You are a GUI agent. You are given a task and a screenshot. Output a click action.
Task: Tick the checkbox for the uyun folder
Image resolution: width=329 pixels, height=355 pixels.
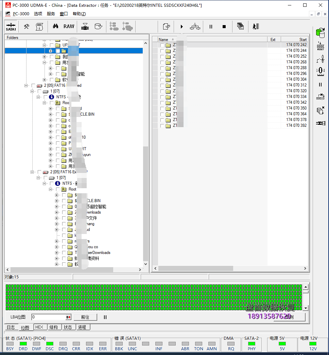58,155
